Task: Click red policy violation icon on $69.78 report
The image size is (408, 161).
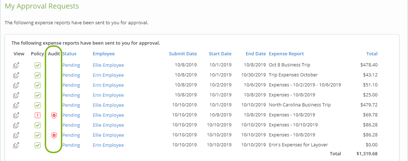Action: pos(38,115)
